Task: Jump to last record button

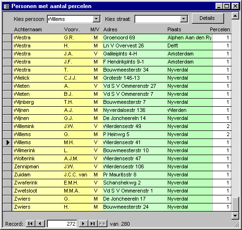Action: click(x=93, y=224)
